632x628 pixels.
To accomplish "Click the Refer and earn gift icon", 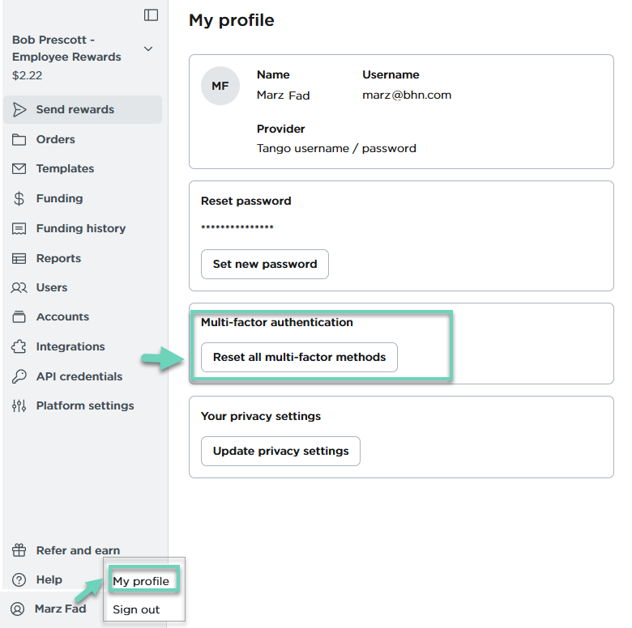I will click(19, 550).
